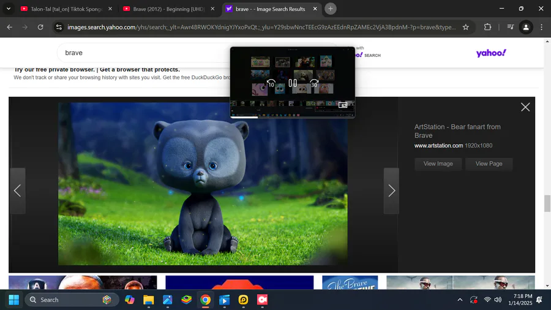Switch to the Talon-Tal TikTok tab
Image resolution: width=551 pixels, height=310 pixels.
pos(67,9)
